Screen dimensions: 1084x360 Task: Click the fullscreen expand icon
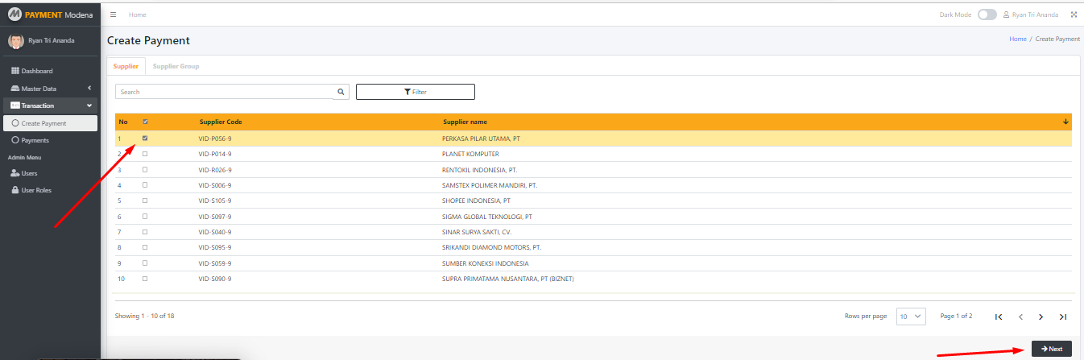click(x=1074, y=14)
